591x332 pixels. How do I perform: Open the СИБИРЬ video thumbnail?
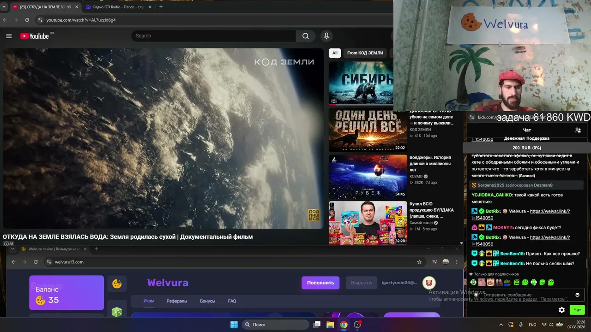[361, 83]
